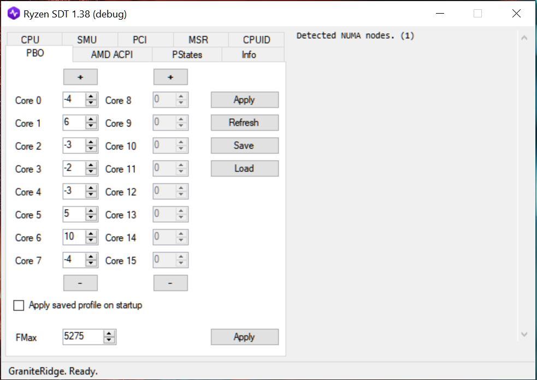Apply the core offsets with the Apply button beside Core 8
This screenshot has width=537, height=380.
[245, 100]
